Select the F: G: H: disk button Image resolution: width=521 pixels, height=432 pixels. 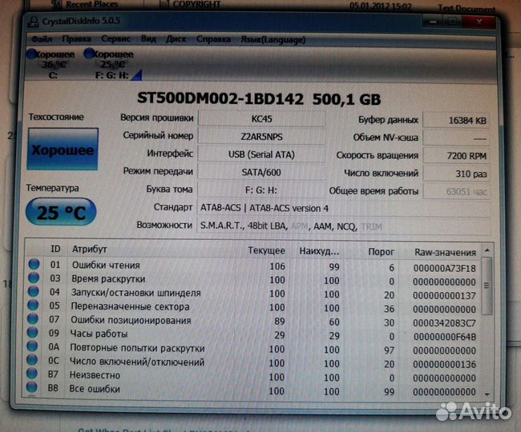pyautogui.click(x=113, y=65)
